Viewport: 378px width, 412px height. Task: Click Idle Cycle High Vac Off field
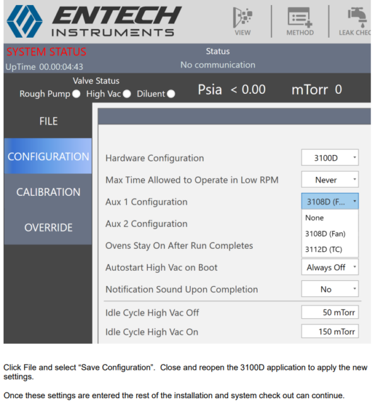pyautogui.click(x=329, y=312)
